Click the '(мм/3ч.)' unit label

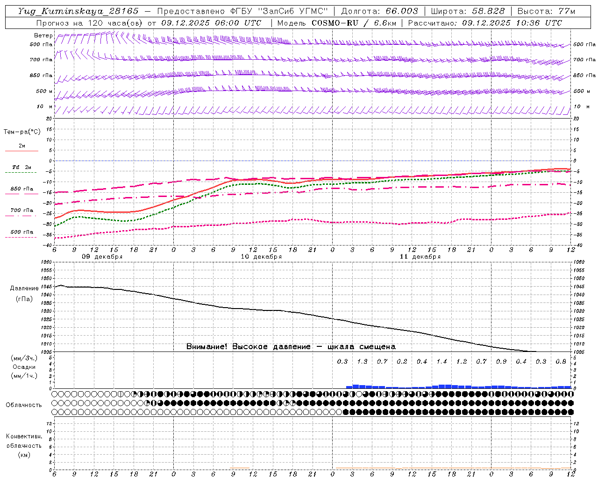click(24, 358)
